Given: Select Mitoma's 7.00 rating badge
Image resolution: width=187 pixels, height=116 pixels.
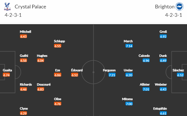Looking at the screenshot, I should point(129,104).
